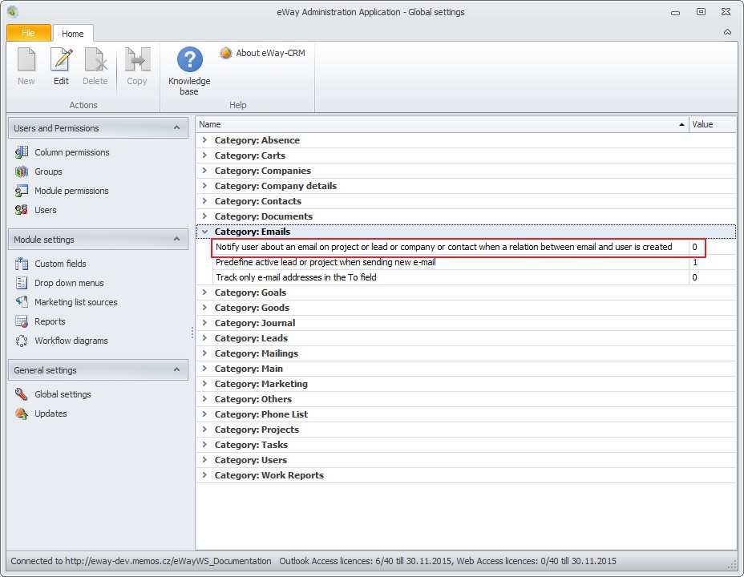Image resolution: width=744 pixels, height=577 pixels.
Task: Open About eWay-CRM
Action: [x=262, y=53]
